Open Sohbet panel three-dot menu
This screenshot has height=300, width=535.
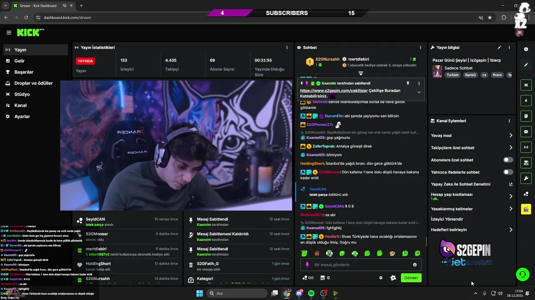[x=420, y=47]
